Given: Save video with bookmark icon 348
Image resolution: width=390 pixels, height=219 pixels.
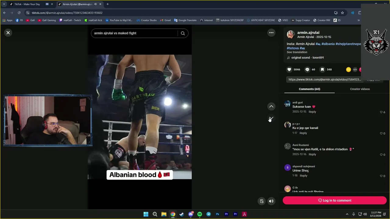Looking at the screenshot, I should 322,69.
